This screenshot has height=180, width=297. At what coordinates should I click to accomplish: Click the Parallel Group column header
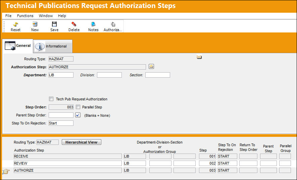tap(286, 148)
